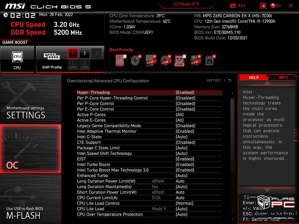Switch to EZ Mode (F7)

pyautogui.click(x=186, y=4)
